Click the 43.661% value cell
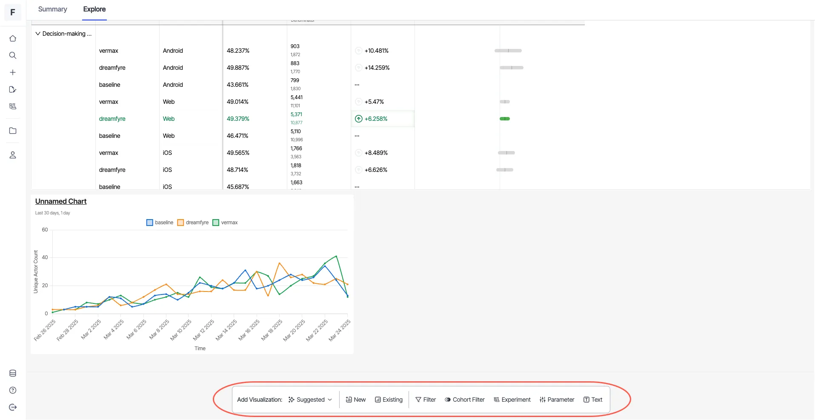 pos(237,85)
